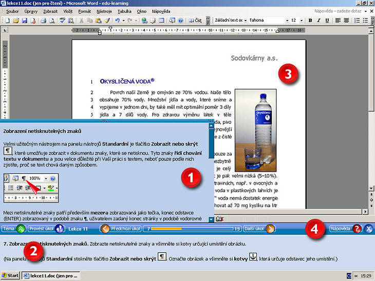Redo the last undone action
The height and width of the screenshot is (281, 375).
130,21
